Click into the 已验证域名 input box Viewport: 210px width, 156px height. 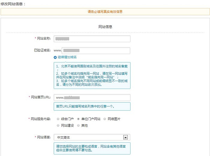point(96,51)
